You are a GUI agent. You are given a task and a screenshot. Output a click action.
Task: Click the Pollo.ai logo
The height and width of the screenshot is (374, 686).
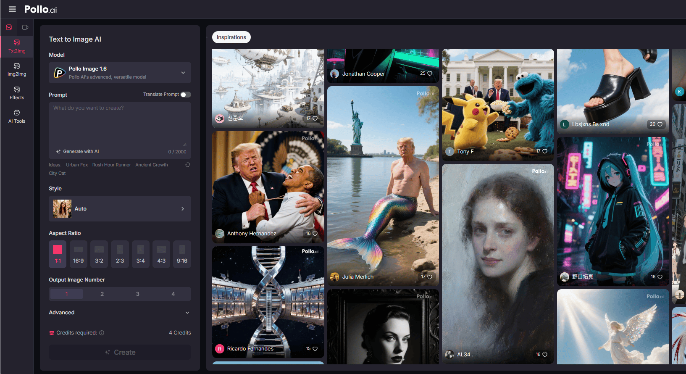click(40, 9)
